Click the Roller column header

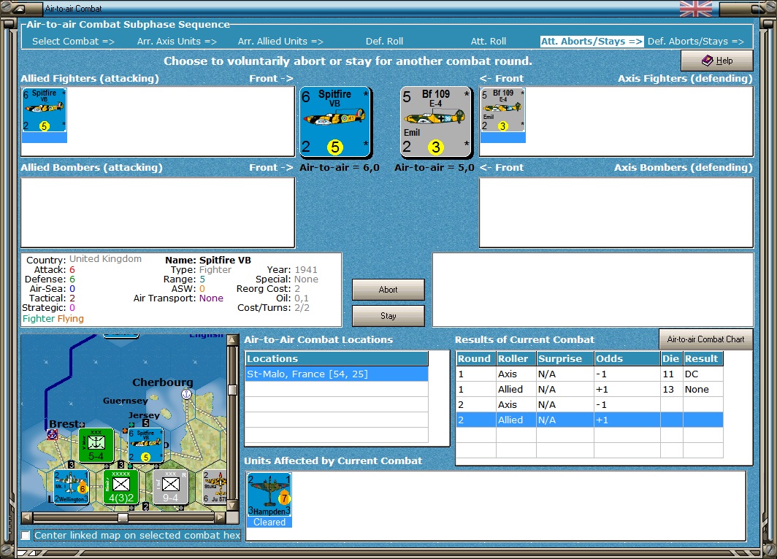[516, 358]
